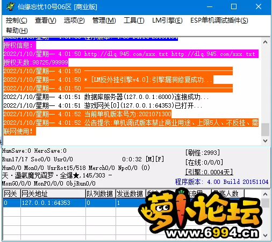Minimize the 仙缘忘忧 window
The image size is (272, 242).
[x=210, y=7]
